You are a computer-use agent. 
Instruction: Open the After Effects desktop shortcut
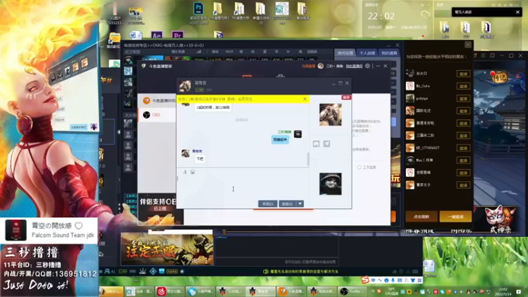156,35
